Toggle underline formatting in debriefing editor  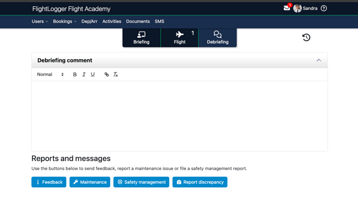click(x=92, y=75)
